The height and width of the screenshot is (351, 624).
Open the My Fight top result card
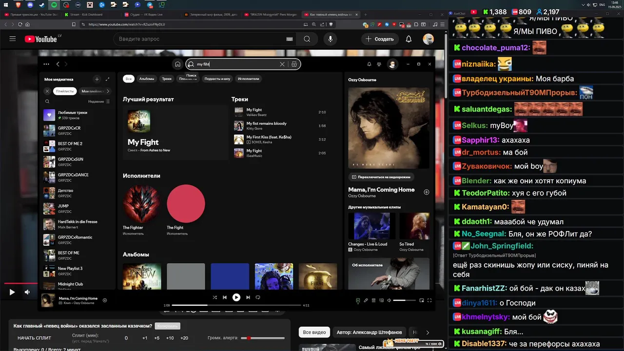pos(175,133)
